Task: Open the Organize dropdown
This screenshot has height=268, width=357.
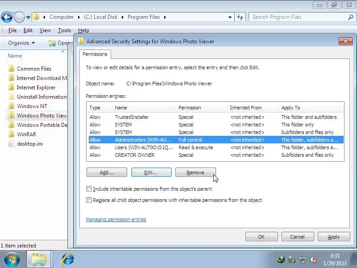Action: (x=21, y=43)
